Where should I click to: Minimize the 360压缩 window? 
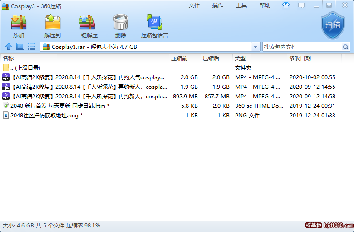coord(316,5)
